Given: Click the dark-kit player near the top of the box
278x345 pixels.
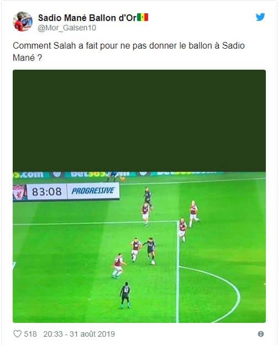Looking at the screenshot, I should tap(148, 197).
